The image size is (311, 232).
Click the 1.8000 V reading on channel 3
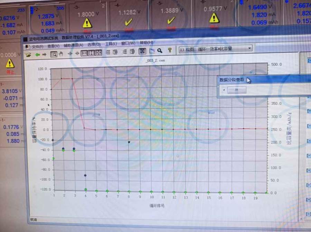pos(88,14)
